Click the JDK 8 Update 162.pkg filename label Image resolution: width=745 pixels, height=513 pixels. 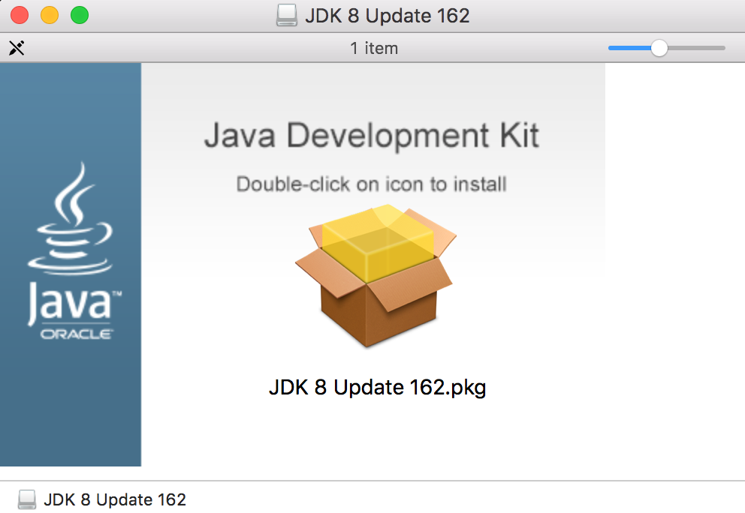pyautogui.click(x=377, y=388)
